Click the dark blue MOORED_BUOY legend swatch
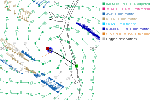The height and width of the screenshot is (100, 150). pos(103,29)
